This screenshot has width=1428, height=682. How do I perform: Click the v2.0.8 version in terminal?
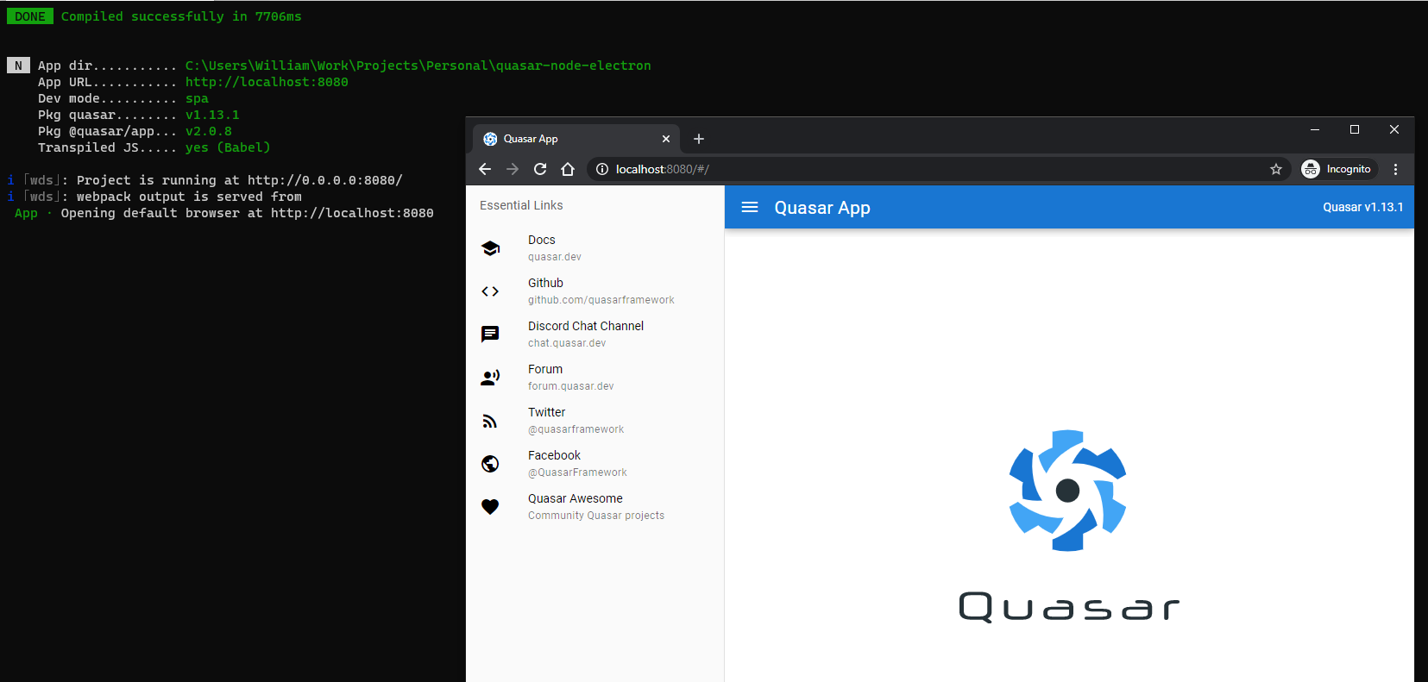click(209, 131)
